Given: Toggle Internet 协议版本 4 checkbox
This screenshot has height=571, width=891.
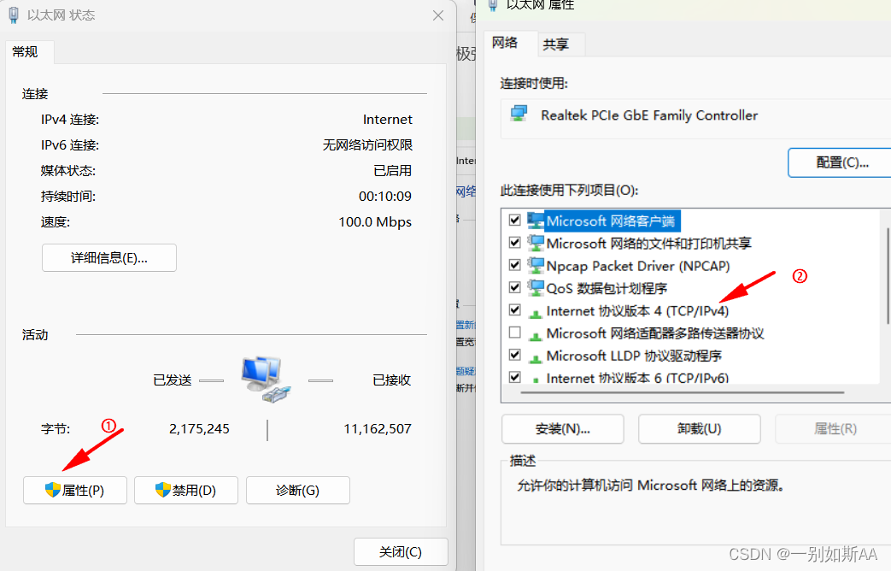Looking at the screenshot, I should 515,310.
